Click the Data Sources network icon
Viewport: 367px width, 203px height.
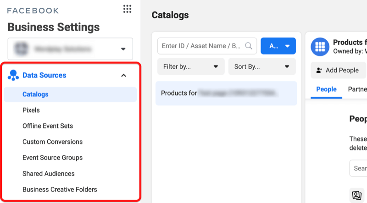[13, 75]
